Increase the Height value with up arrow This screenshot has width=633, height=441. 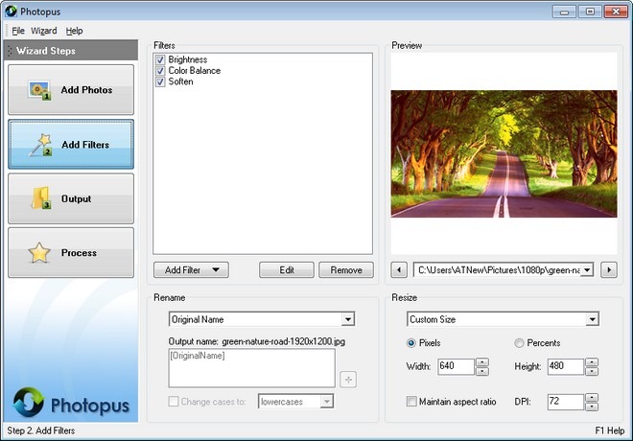click(592, 362)
